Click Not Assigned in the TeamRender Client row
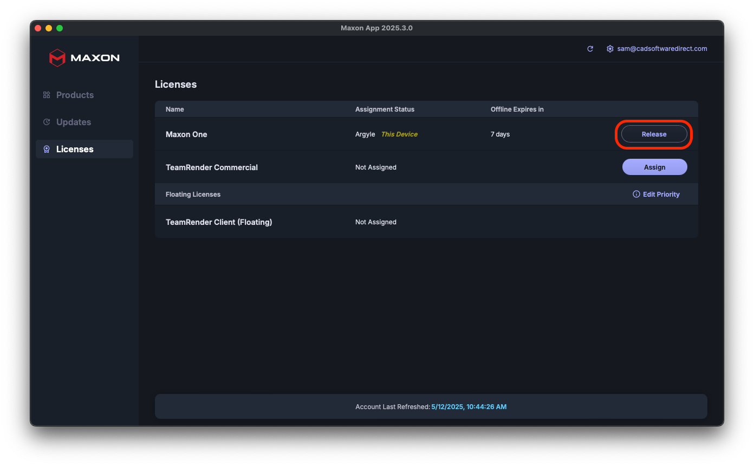754x466 pixels. point(376,222)
